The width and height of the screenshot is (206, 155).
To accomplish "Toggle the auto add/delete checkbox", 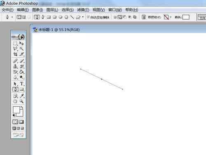I will pos(88,17).
